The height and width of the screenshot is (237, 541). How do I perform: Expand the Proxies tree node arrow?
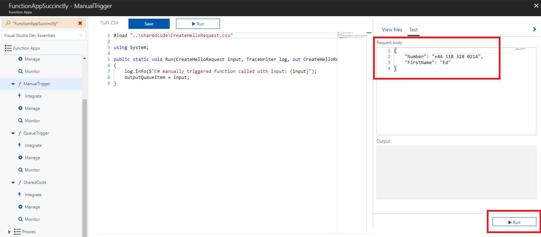pos(10,231)
